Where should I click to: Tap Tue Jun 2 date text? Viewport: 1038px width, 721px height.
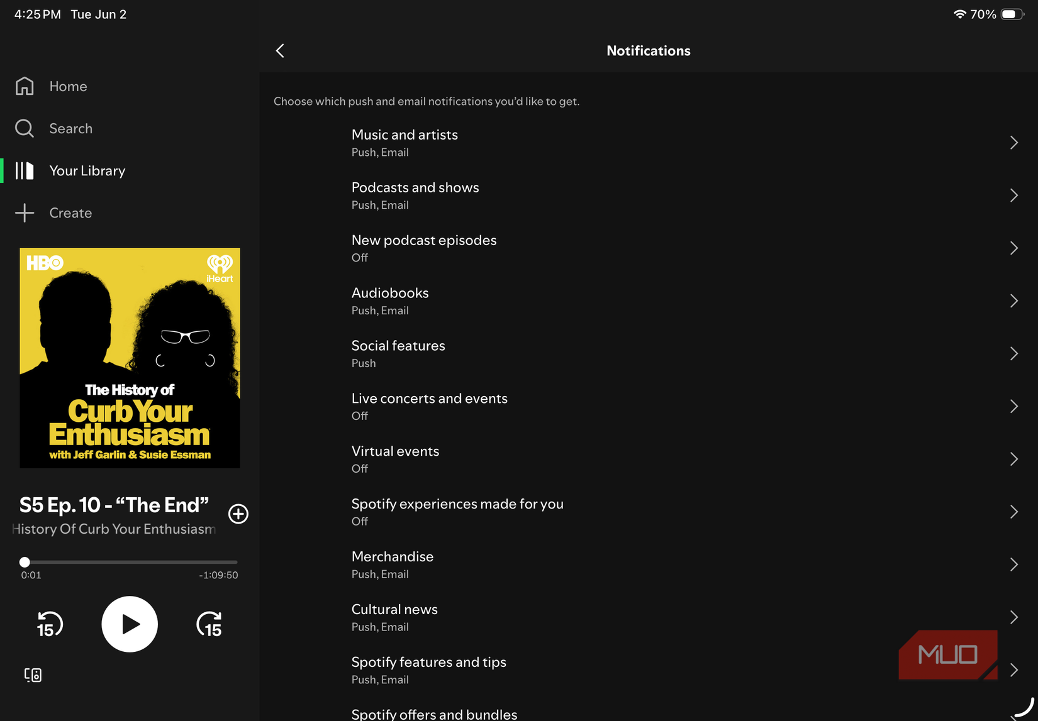click(99, 14)
